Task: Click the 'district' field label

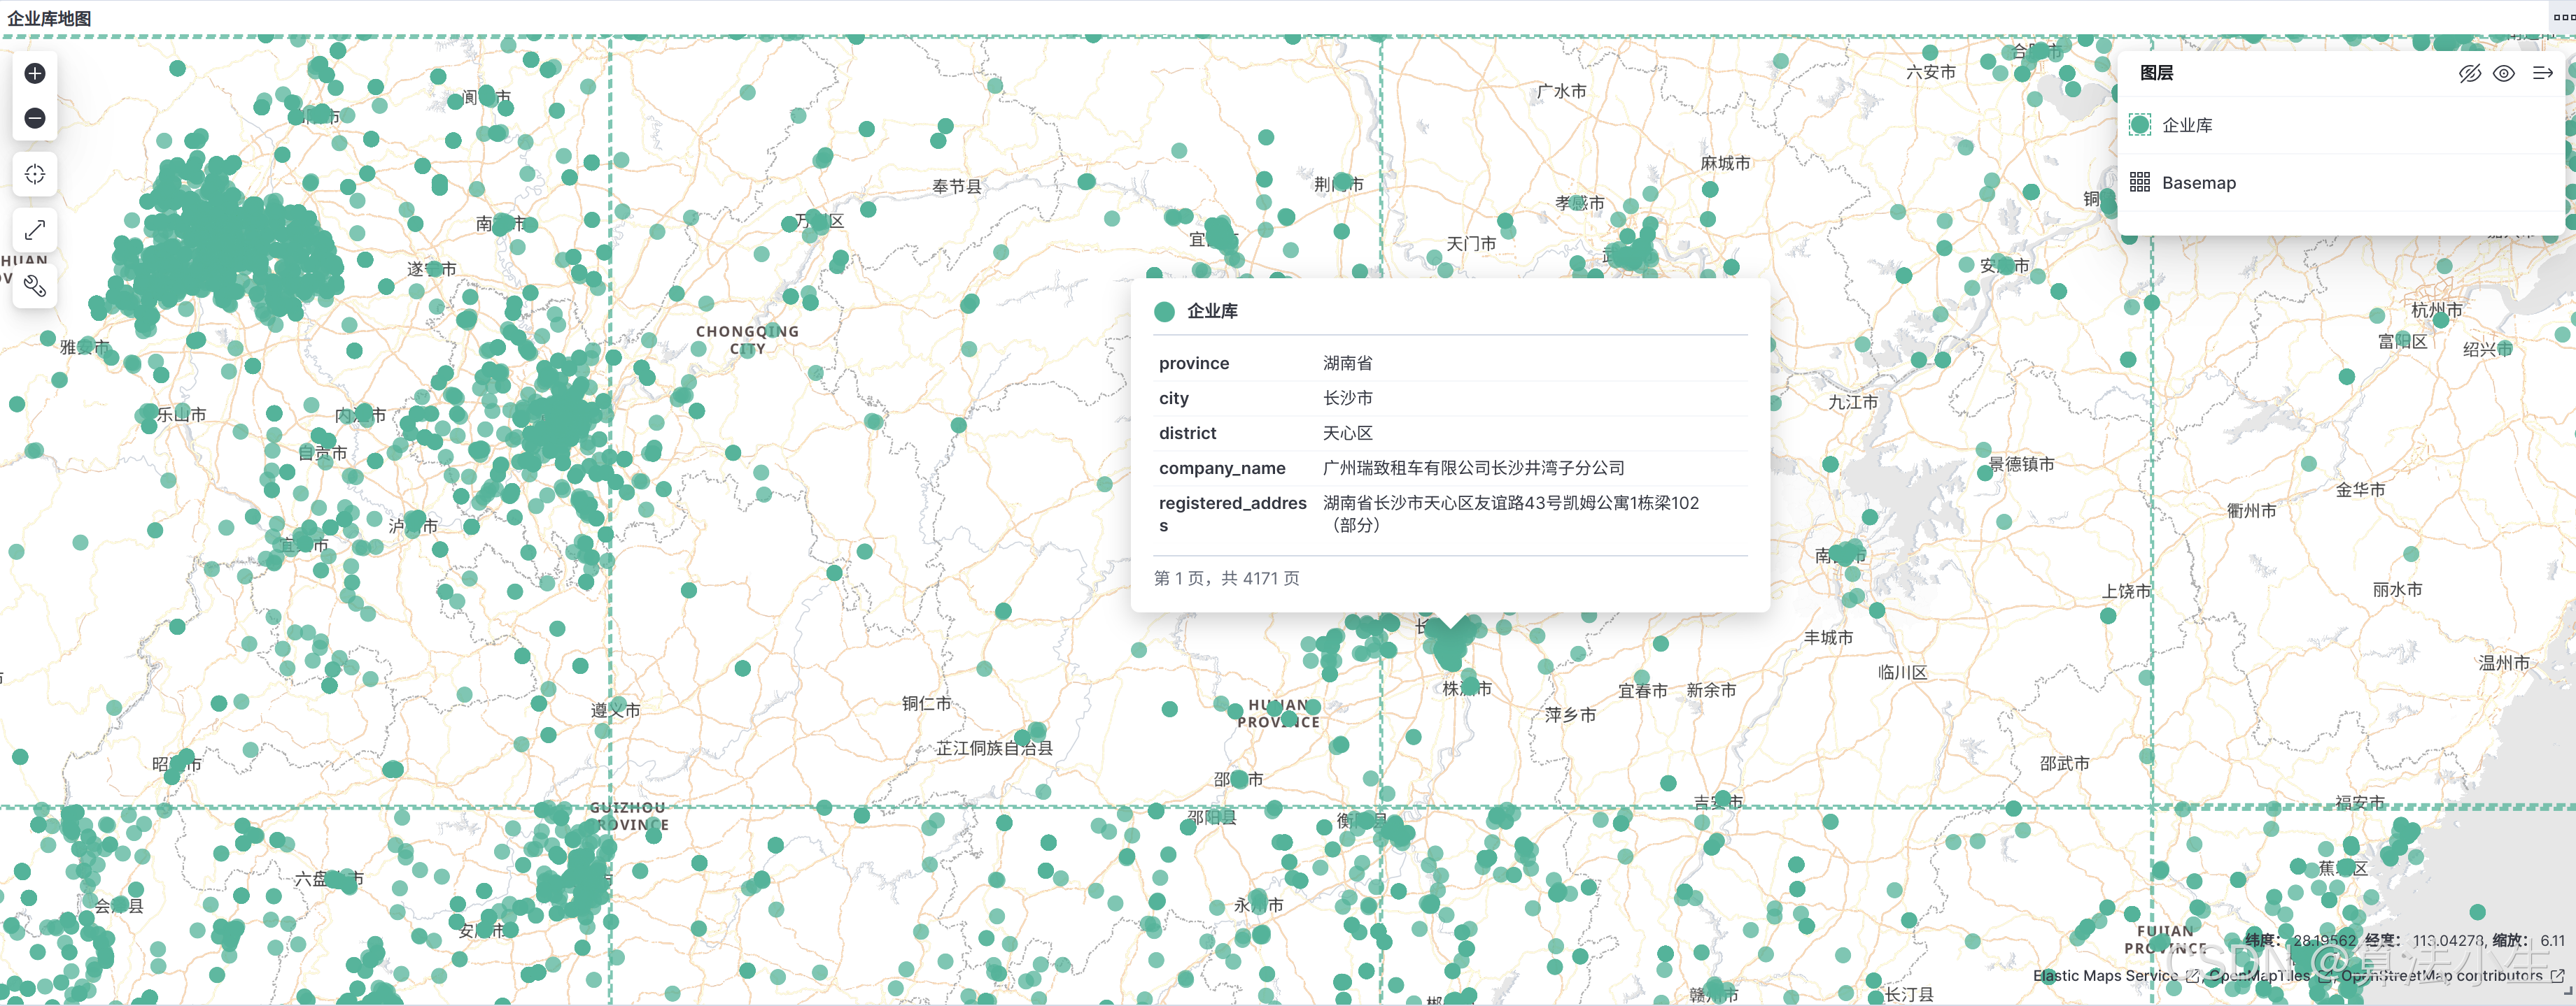Action: point(1187,433)
